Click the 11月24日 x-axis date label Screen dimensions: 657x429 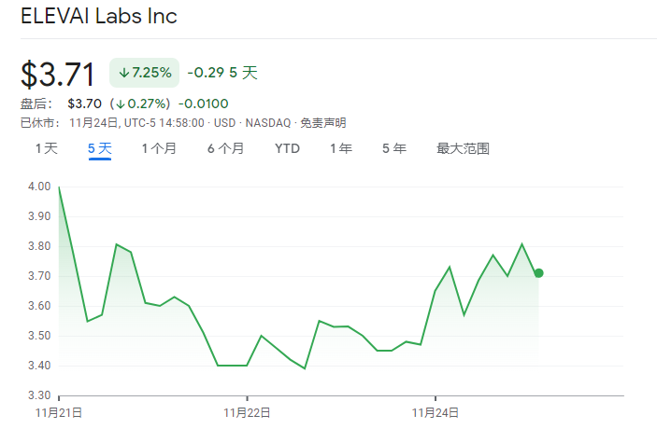point(435,413)
